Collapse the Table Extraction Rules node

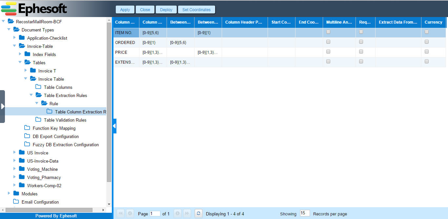(31, 95)
